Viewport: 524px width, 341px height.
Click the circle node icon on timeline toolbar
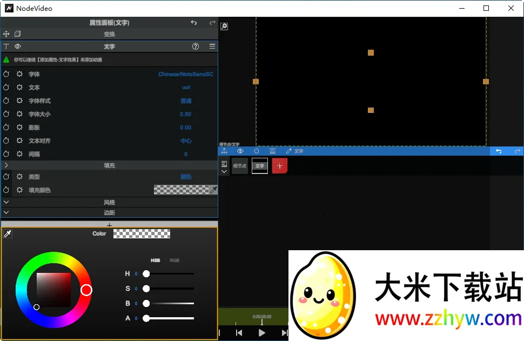[x=257, y=151]
